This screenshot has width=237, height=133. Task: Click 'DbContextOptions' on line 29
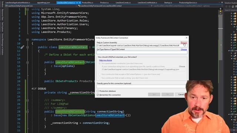pos(81,115)
